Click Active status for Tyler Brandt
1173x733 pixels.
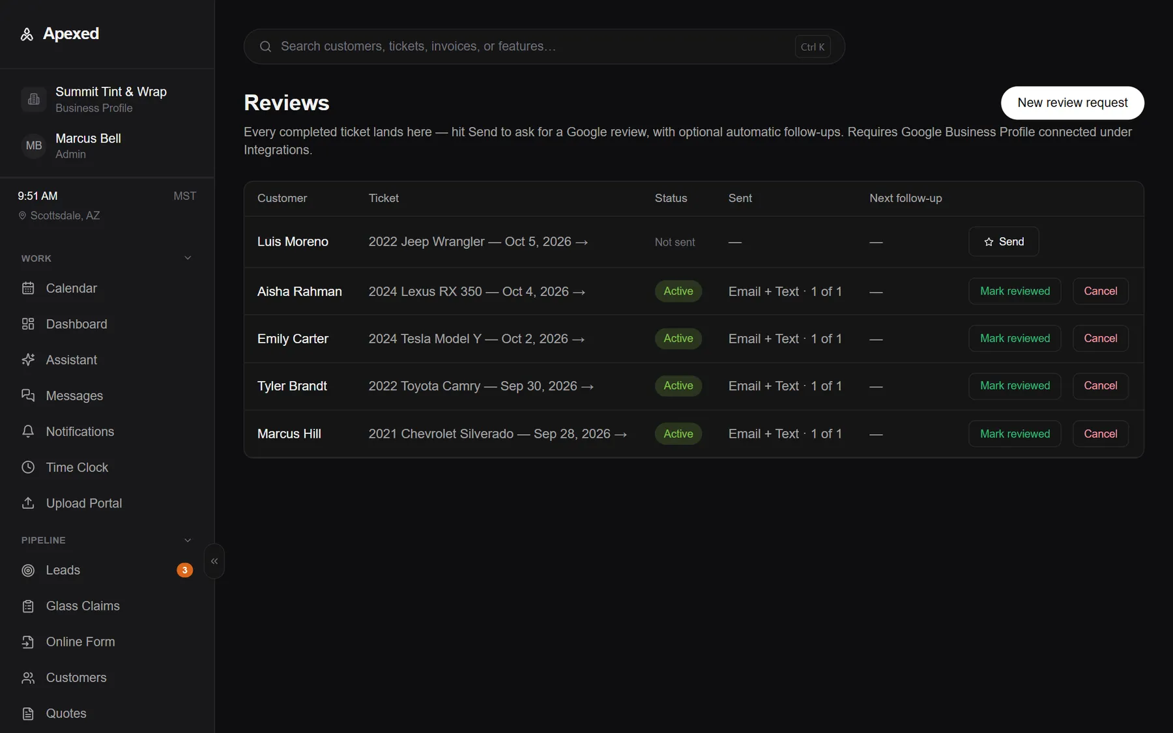coord(678,386)
